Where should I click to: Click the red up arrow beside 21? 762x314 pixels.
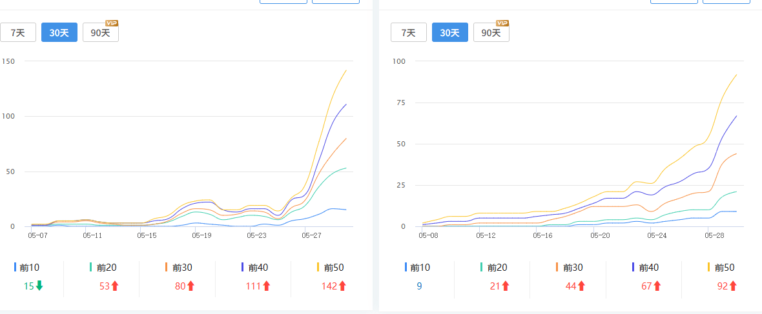click(506, 286)
